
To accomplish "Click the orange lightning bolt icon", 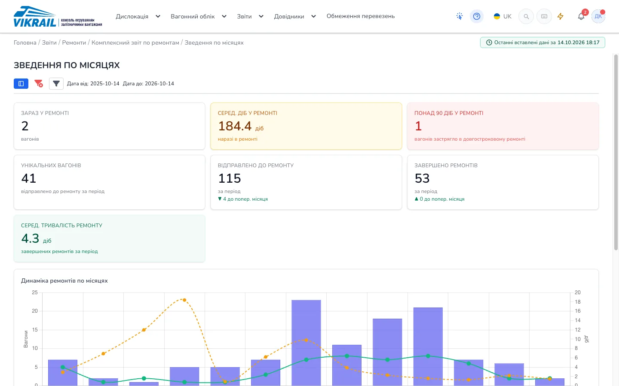I will (561, 16).
